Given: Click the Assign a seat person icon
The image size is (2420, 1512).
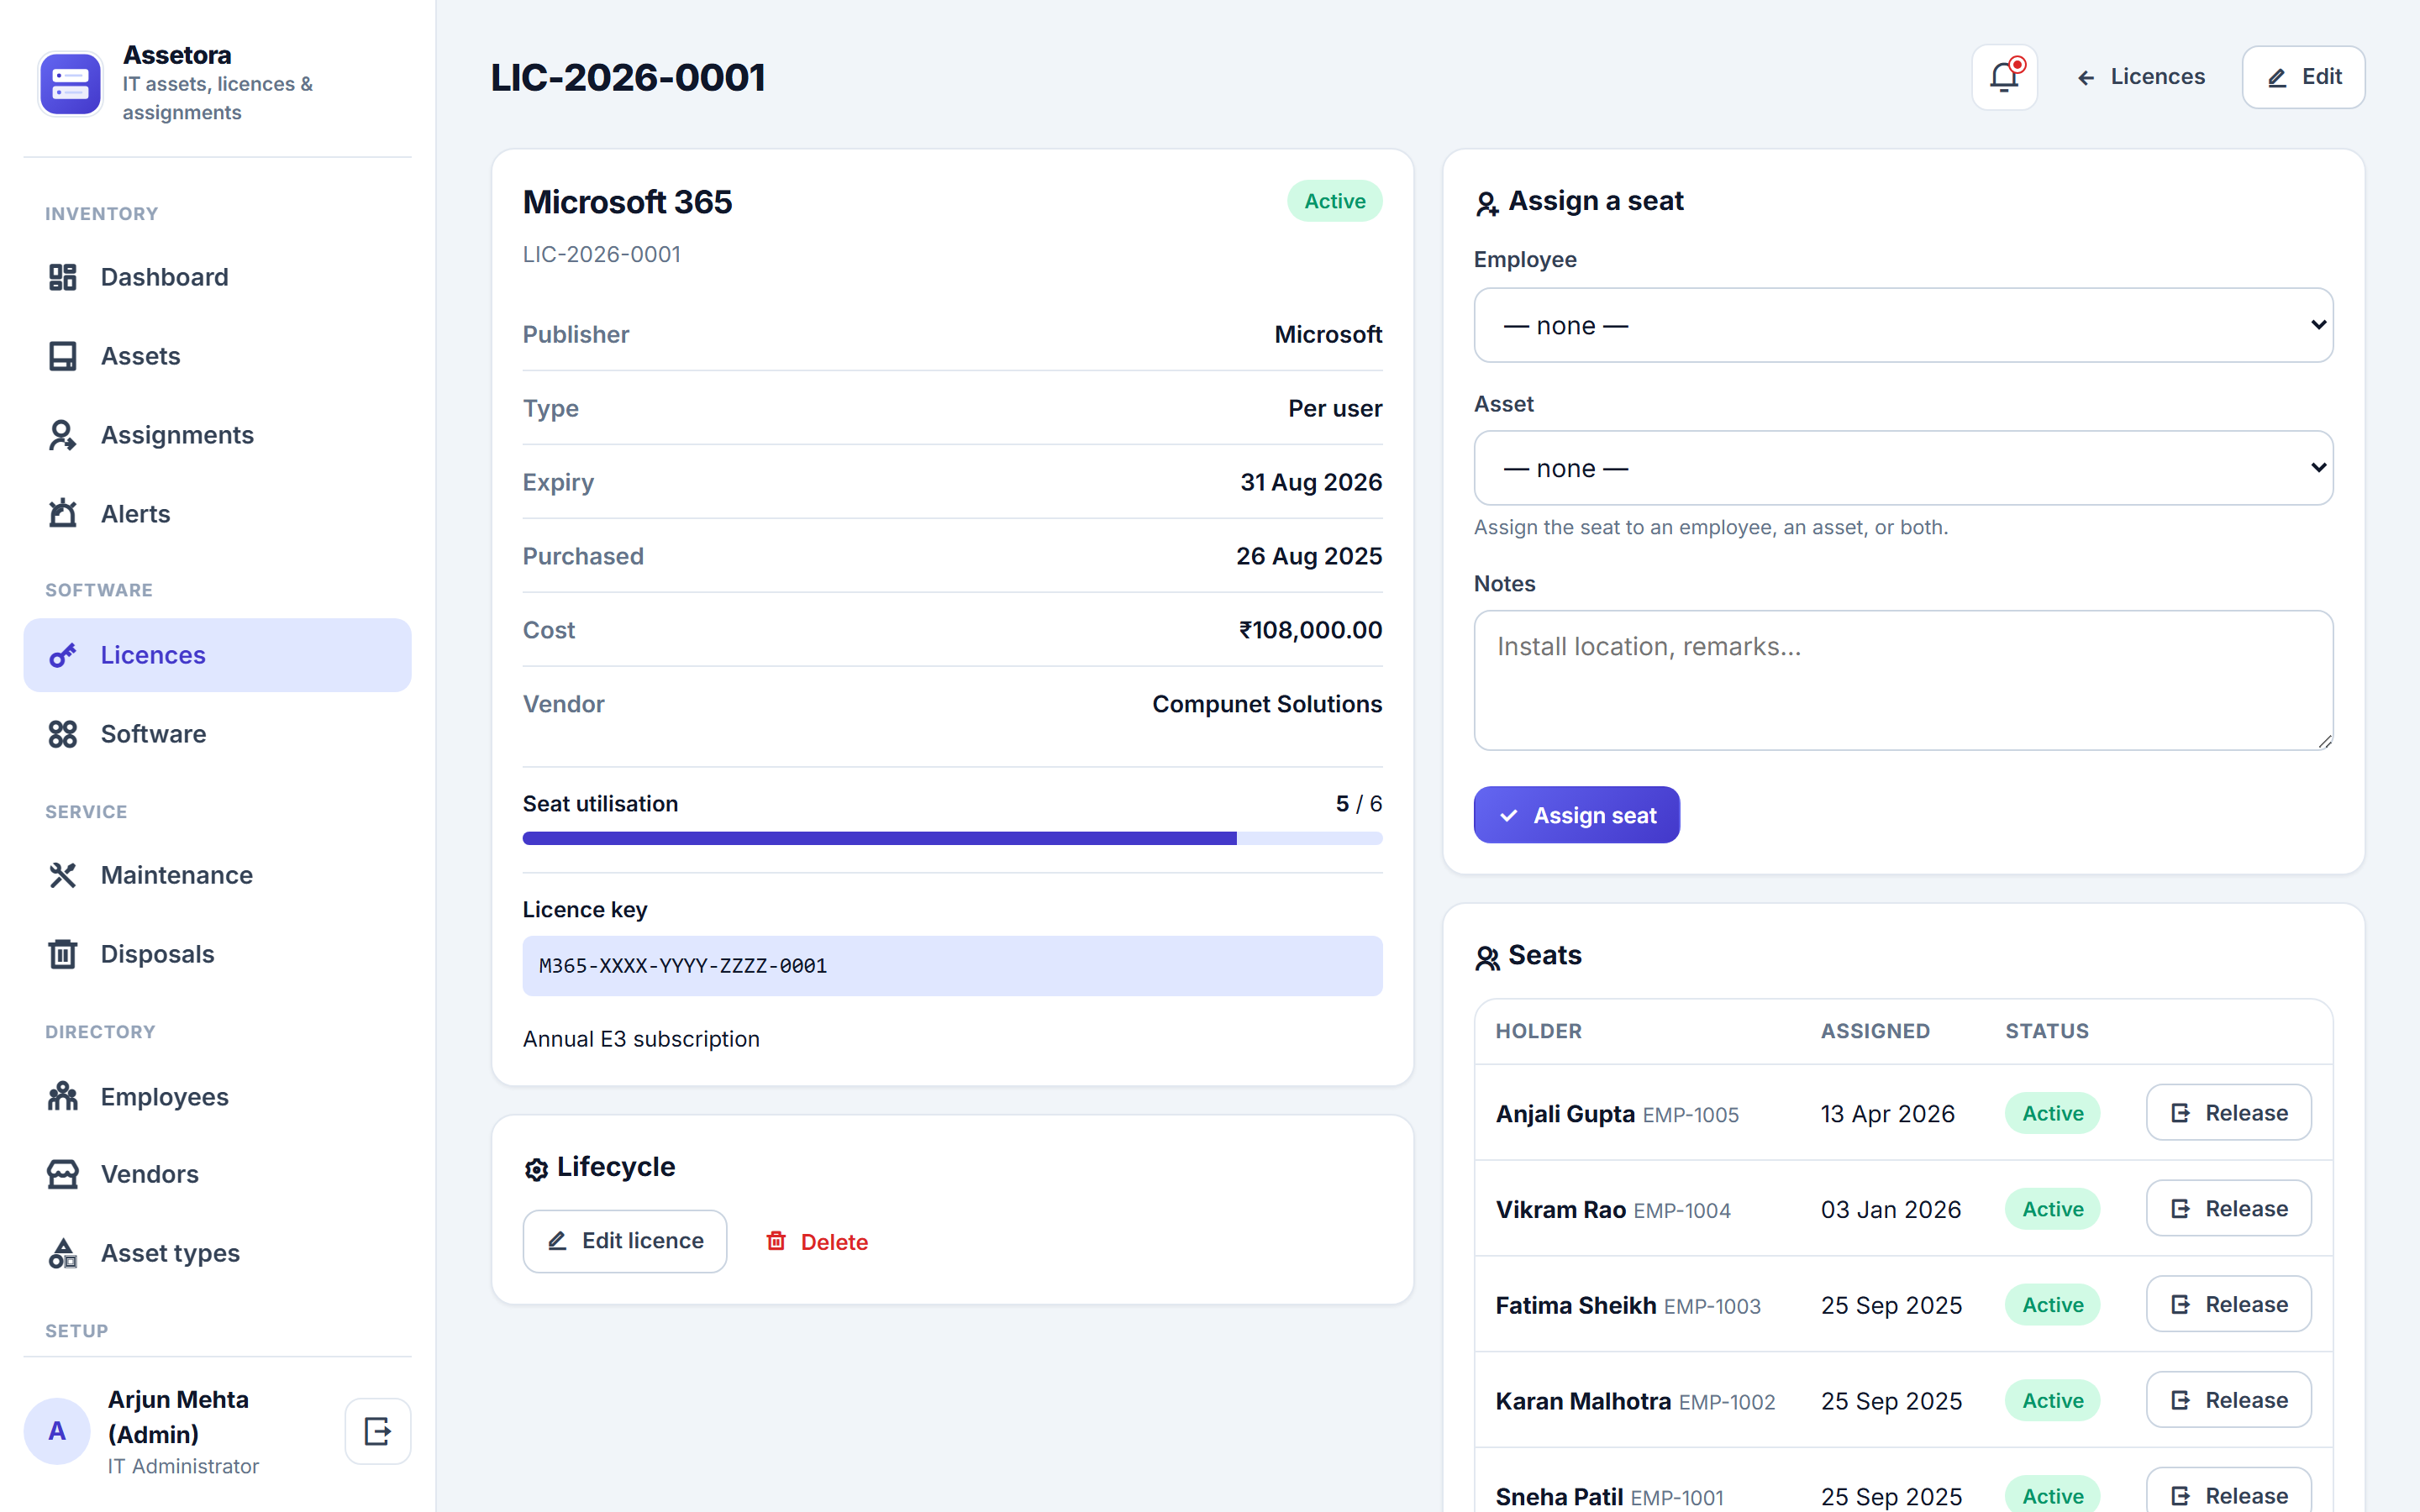Looking at the screenshot, I should pos(1487,204).
